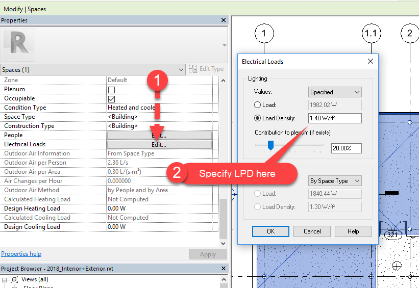The image size is (419, 288).
Task: Click the Project Browser scroll up arrow
Action: pyautogui.click(x=224, y=279)
